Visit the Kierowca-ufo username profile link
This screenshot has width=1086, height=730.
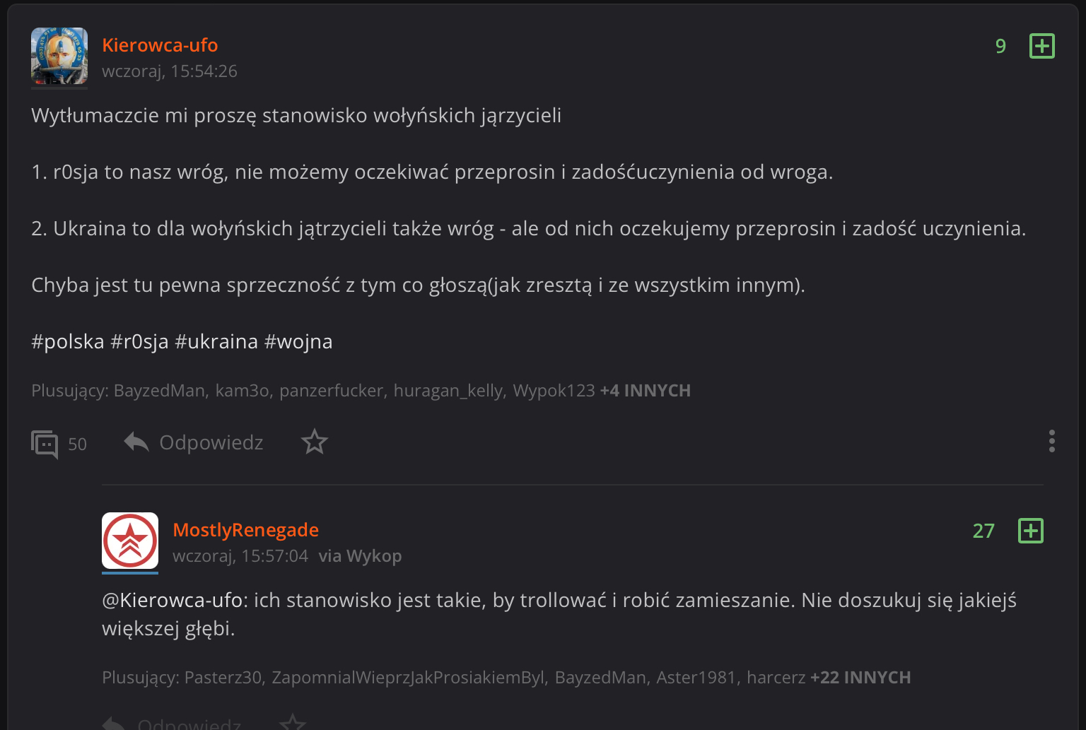coord(160,45)
